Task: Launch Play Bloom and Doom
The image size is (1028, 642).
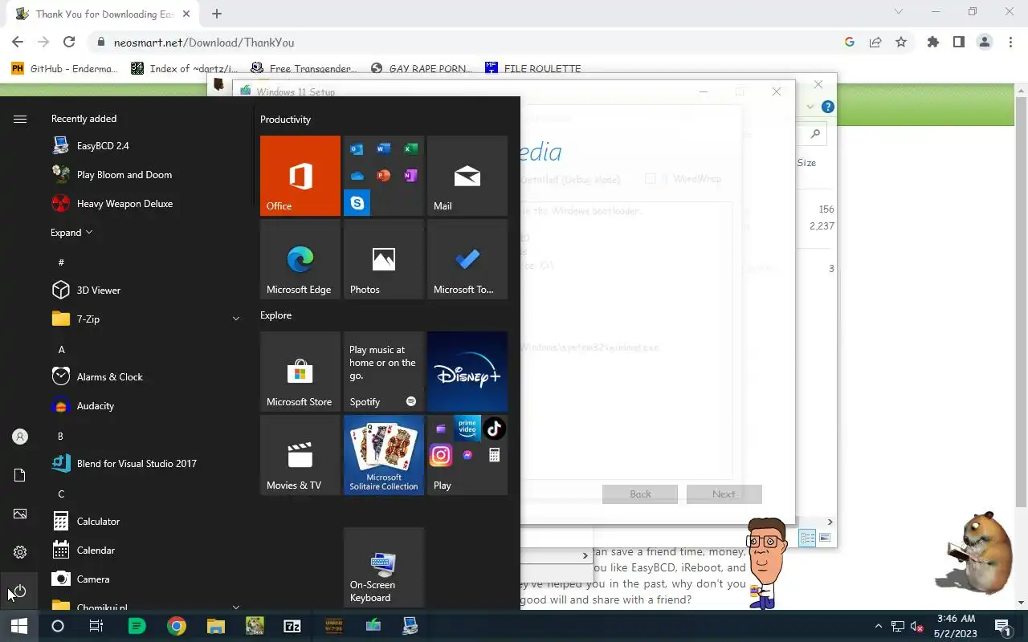Action: click(145, 175)
